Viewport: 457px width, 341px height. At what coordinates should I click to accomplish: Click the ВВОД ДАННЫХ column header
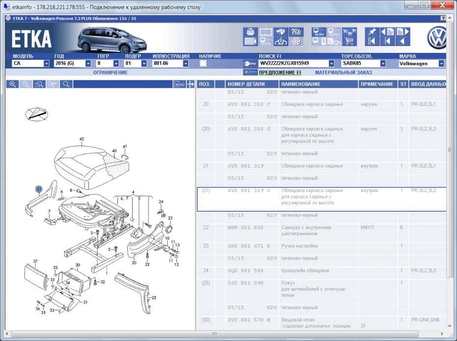click(428, 84)
